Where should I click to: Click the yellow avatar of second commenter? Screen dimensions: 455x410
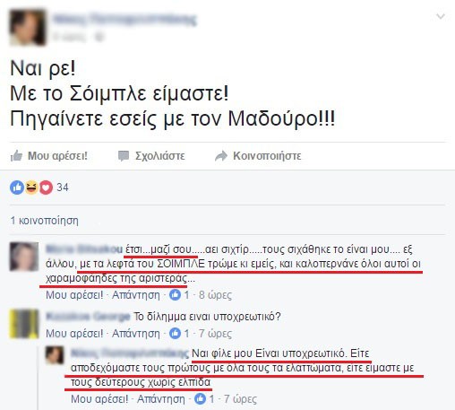click(24, 324)
